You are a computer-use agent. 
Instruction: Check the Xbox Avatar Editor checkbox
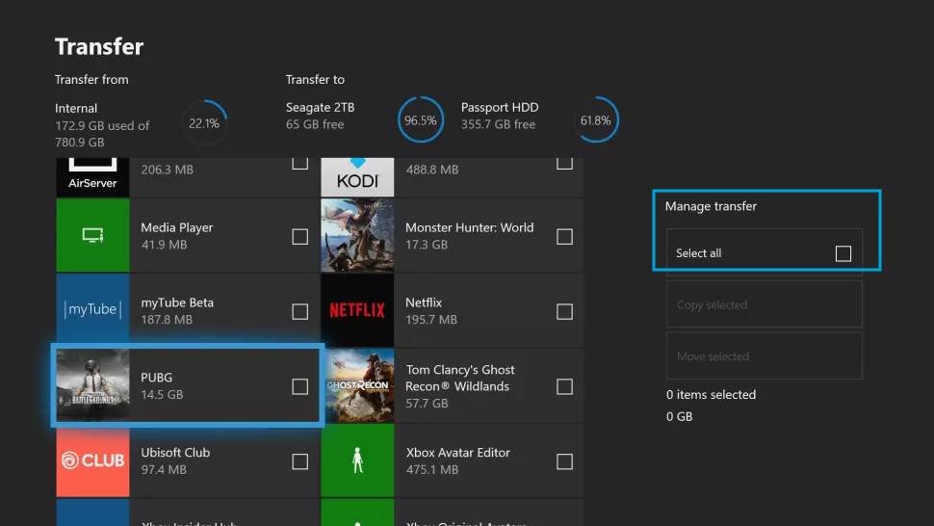pyautogui.click(x=564, y=461)
